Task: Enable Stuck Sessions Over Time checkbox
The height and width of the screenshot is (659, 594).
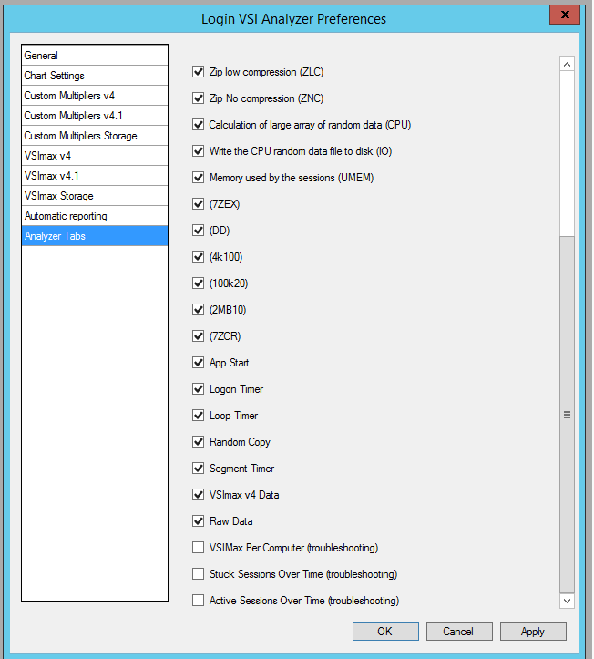Action: point(198,573)
